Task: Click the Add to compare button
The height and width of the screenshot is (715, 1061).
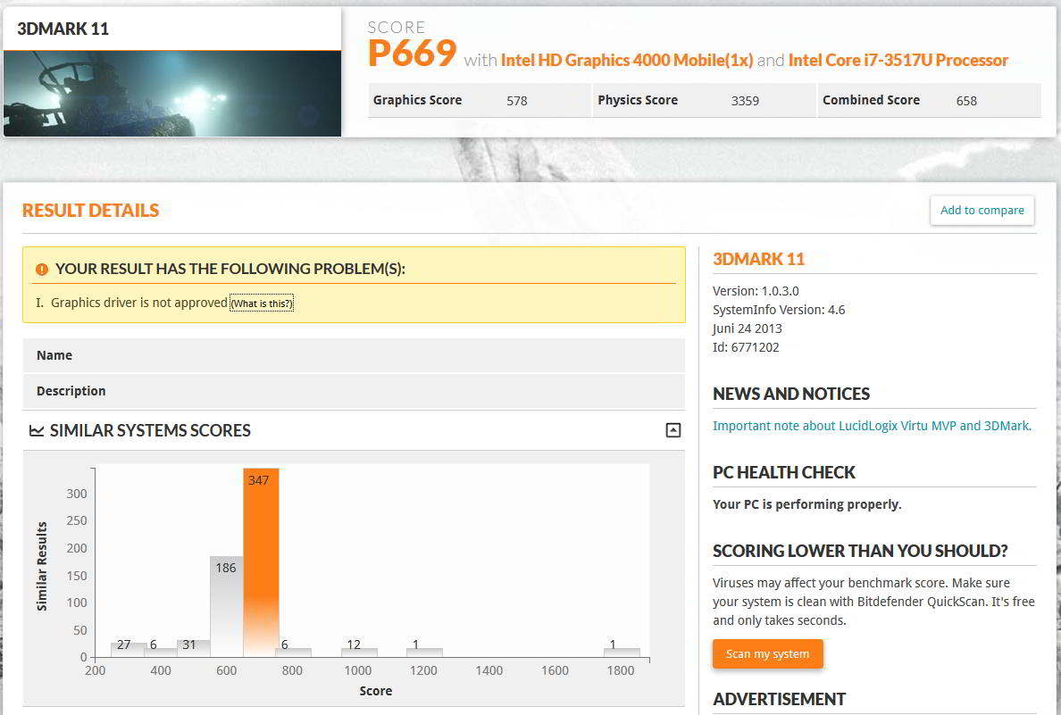Action: pyautogui.click(x=982, y=211)
